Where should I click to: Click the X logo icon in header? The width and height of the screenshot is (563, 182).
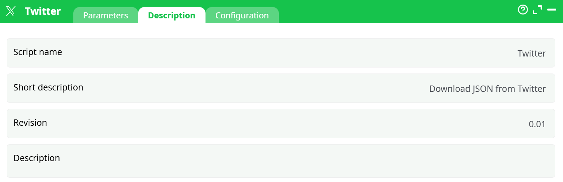coord(11,11)
